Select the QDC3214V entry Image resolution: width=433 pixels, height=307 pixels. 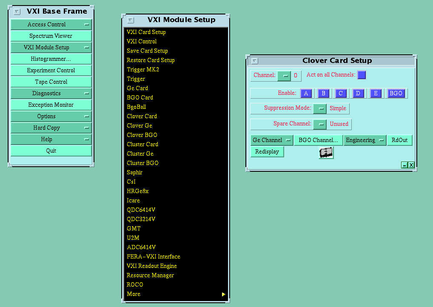(x=176, y=219)
